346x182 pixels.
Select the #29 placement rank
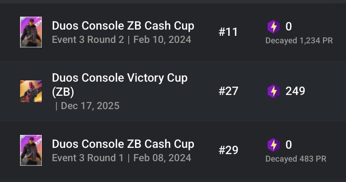point(229,150)
